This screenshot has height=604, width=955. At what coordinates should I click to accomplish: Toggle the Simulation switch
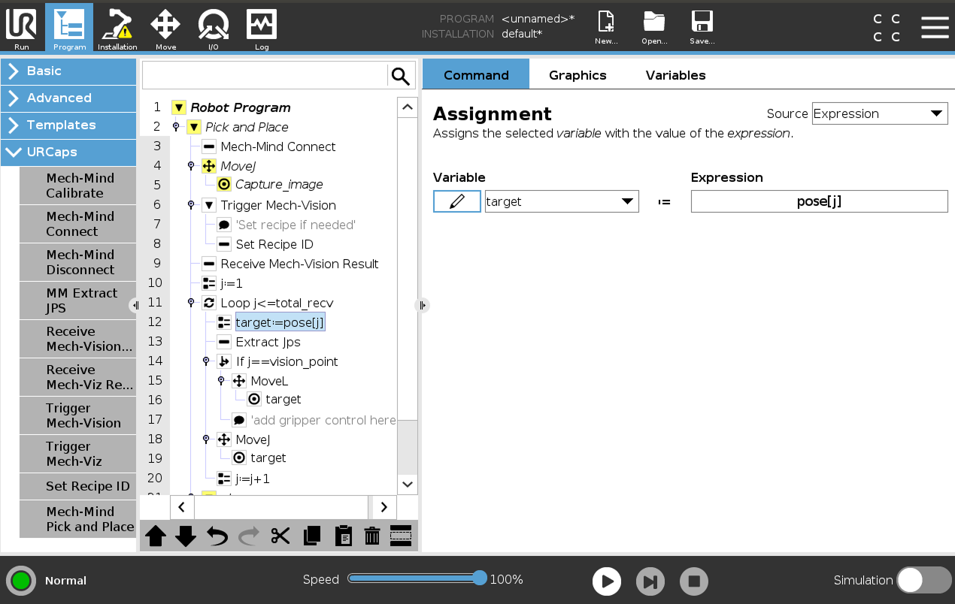coord(923,580)
